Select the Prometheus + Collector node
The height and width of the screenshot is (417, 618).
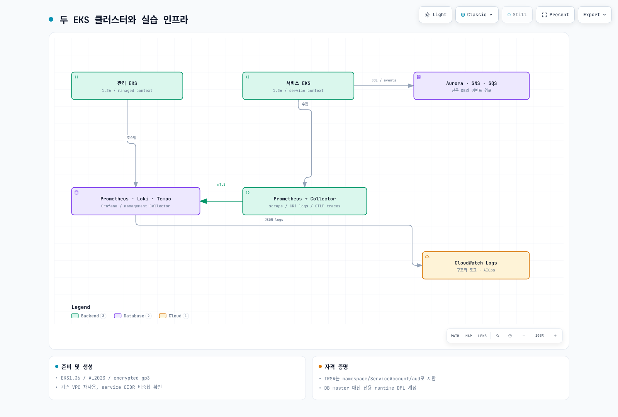305,201
